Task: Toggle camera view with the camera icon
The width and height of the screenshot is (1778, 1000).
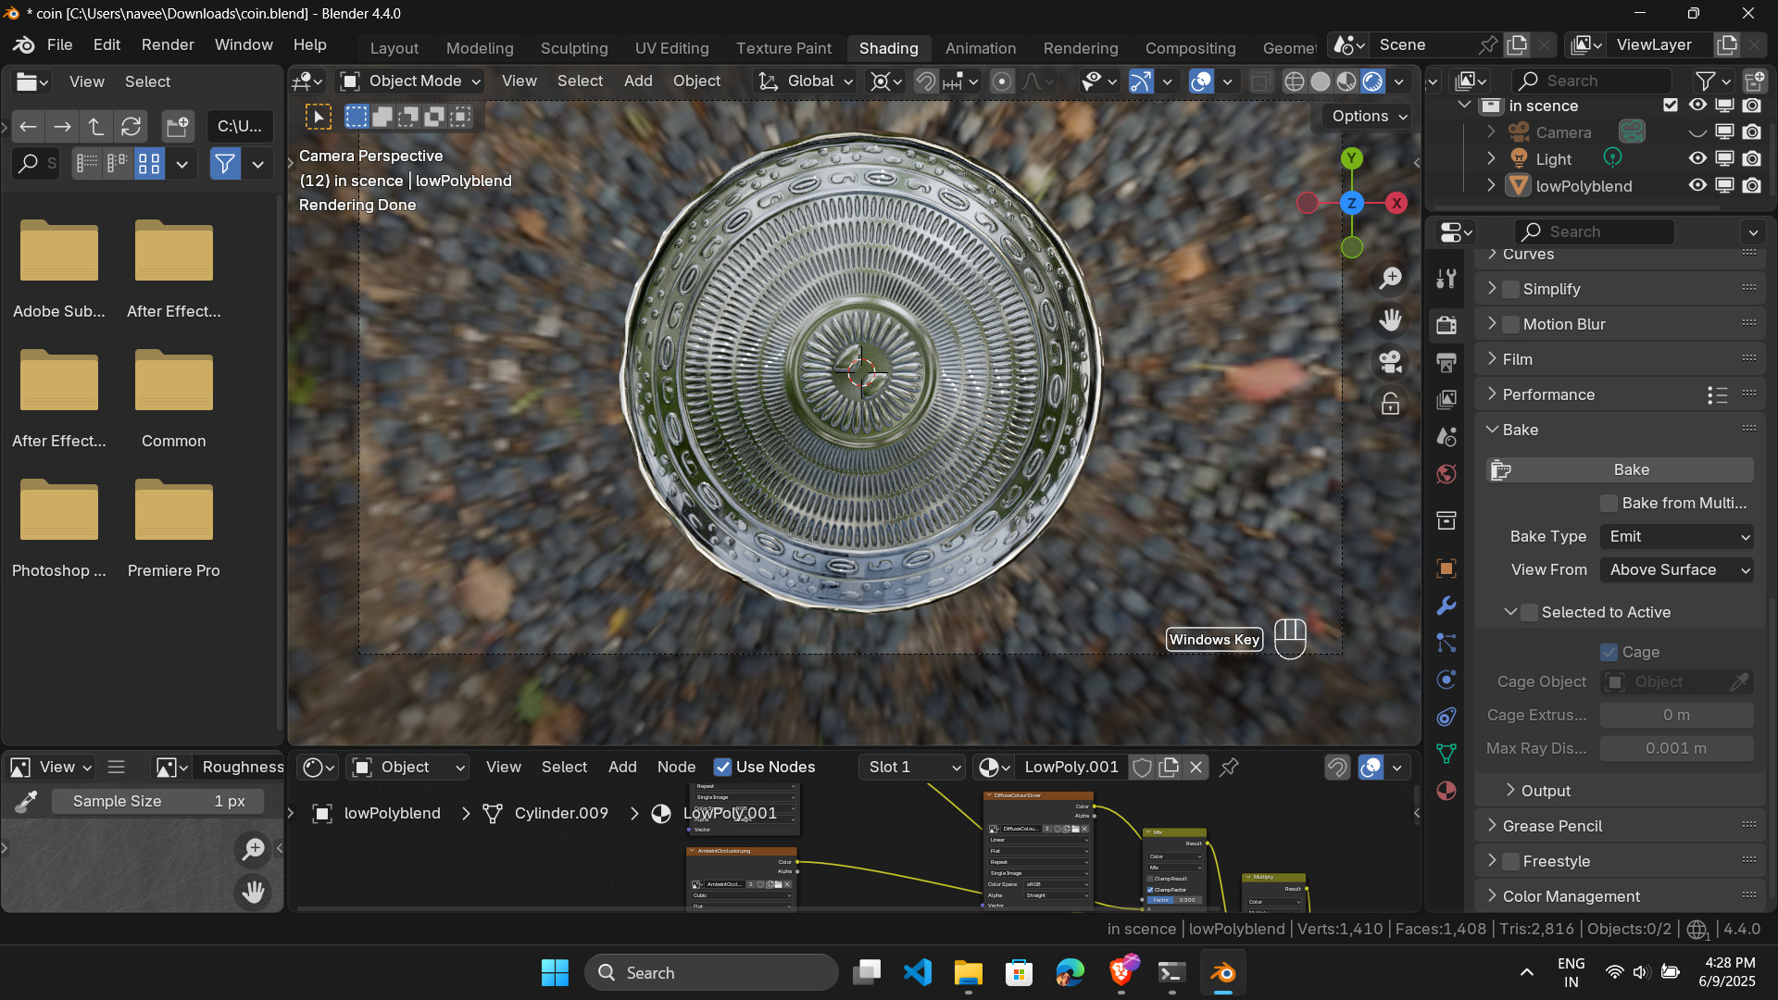Action: [x=1390, y=362]
